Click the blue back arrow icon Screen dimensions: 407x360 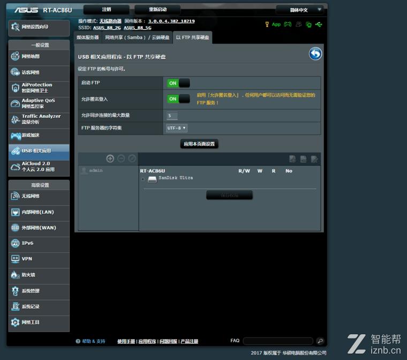[x=315, y=54]
